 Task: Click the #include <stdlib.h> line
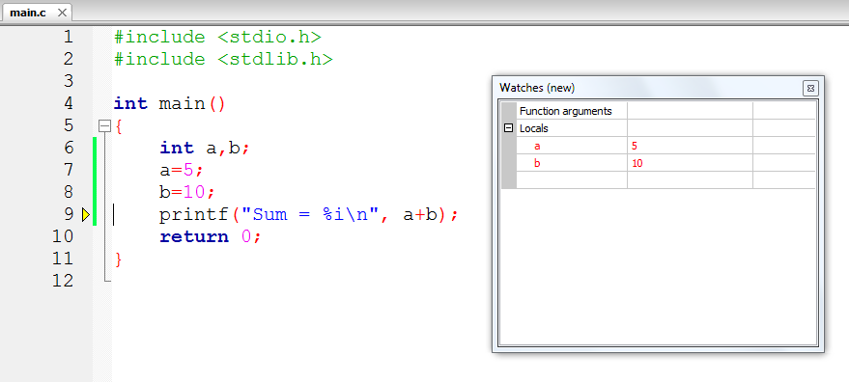[x=223, y=59]
